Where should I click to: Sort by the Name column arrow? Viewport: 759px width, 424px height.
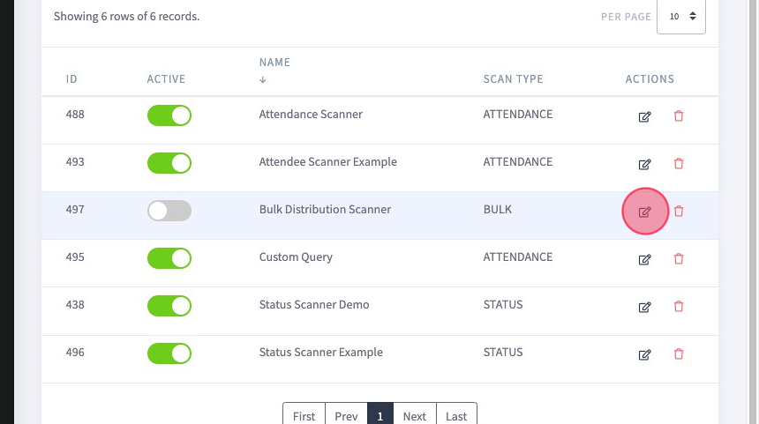263,79
